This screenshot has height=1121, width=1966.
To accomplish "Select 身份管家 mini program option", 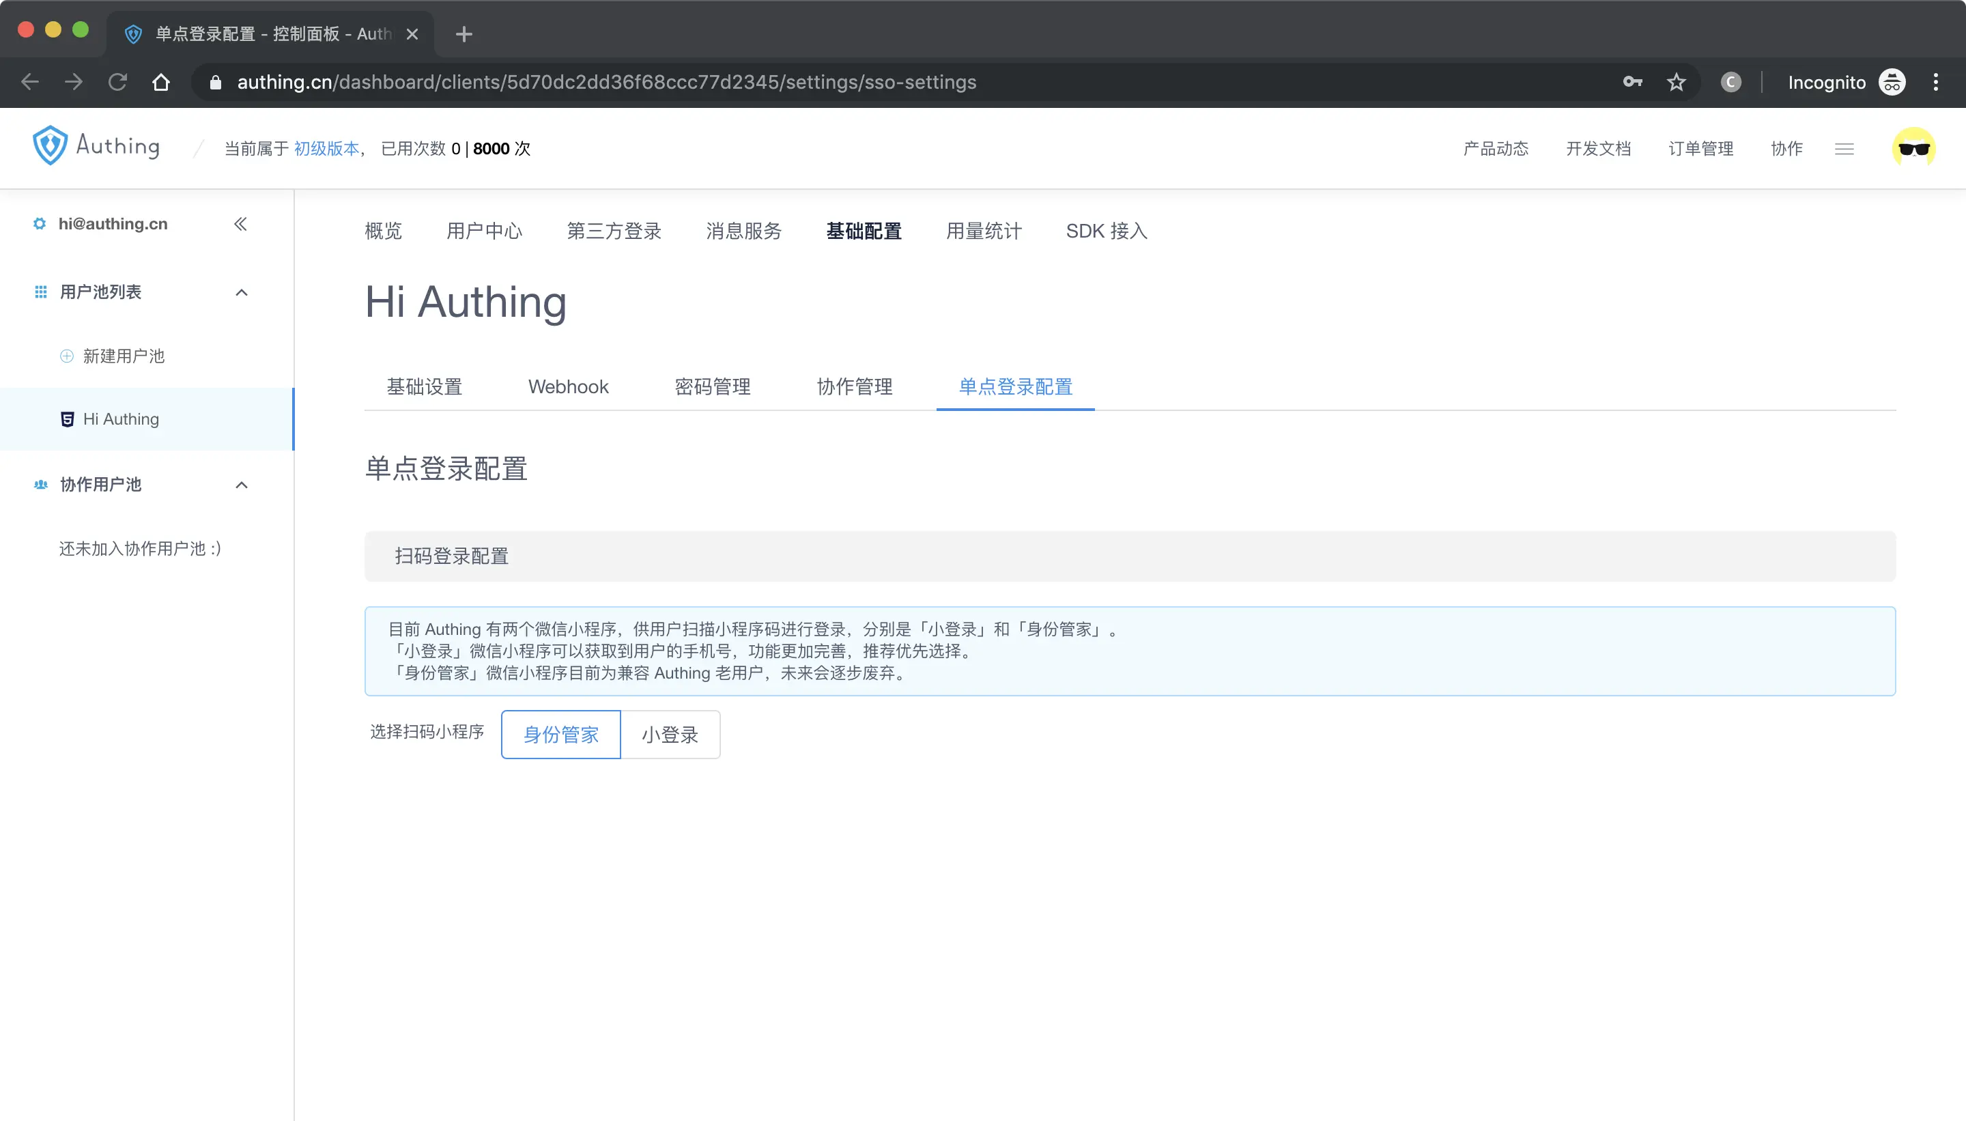I will pos(560,735).
